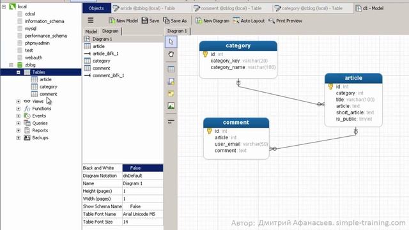Edit the Name property field
Viewport: 409px width, 230px height.
point(143,183)
